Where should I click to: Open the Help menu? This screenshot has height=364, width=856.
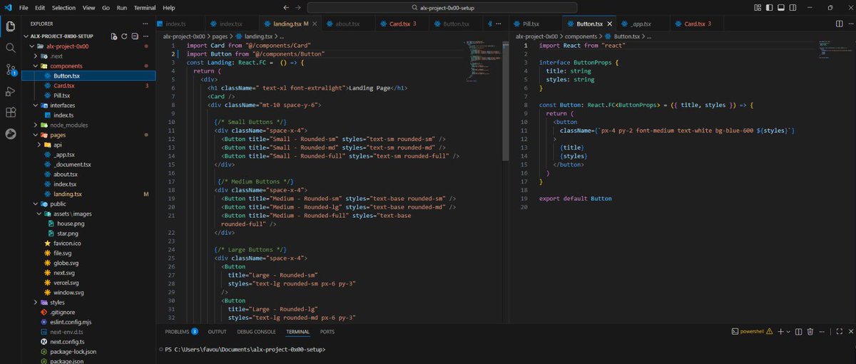(x=169, y=7)
